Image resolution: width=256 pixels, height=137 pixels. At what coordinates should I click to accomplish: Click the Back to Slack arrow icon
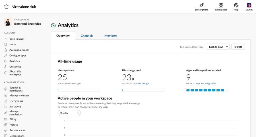coord(6,39)
